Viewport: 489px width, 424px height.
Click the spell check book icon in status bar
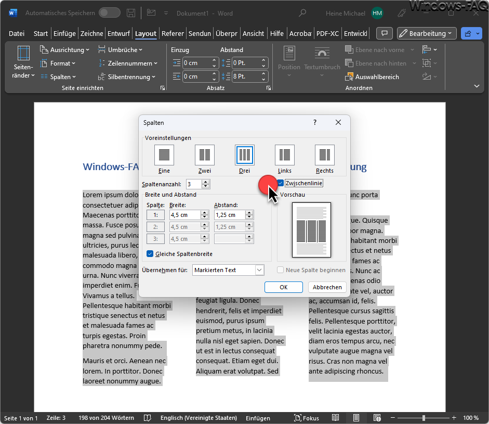147,418
